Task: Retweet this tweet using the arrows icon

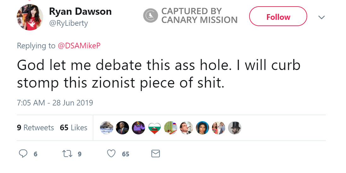Action: 67,154
